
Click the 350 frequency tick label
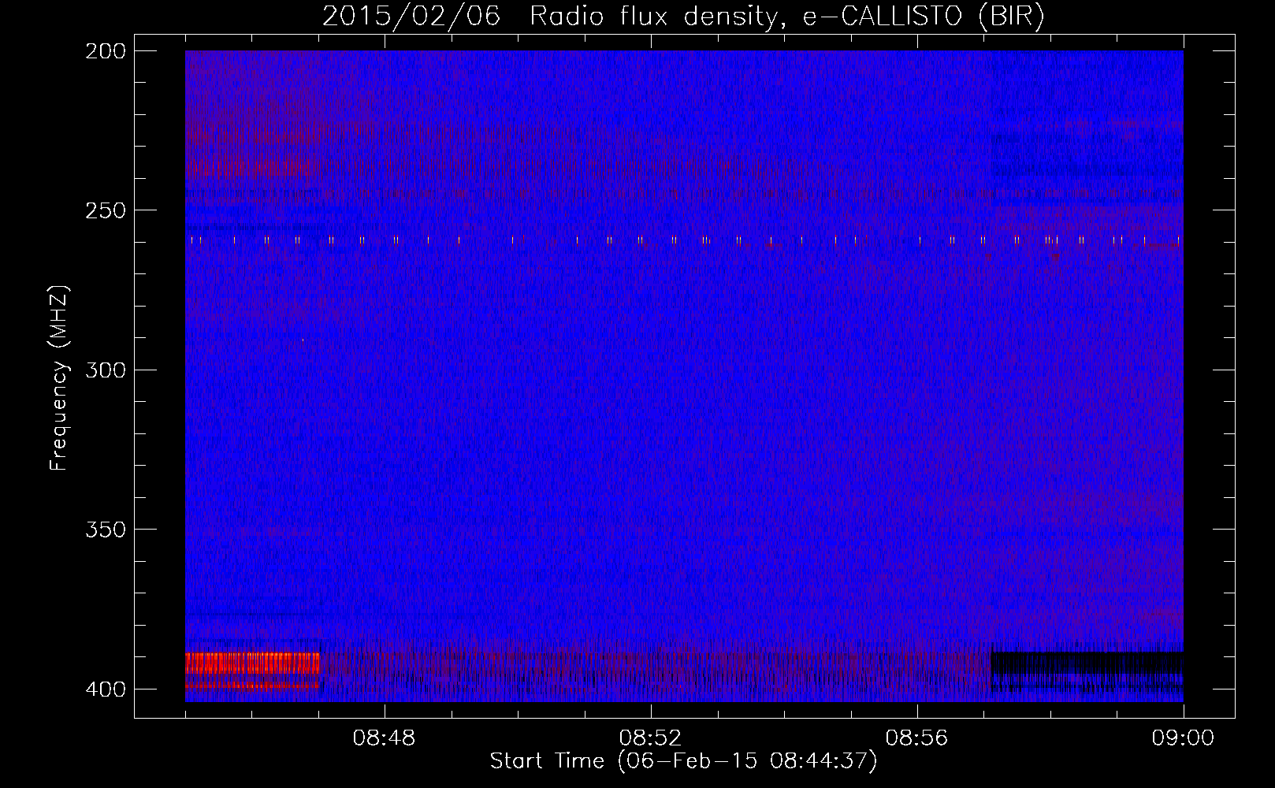pyautogui.click(x=105, y=530)
